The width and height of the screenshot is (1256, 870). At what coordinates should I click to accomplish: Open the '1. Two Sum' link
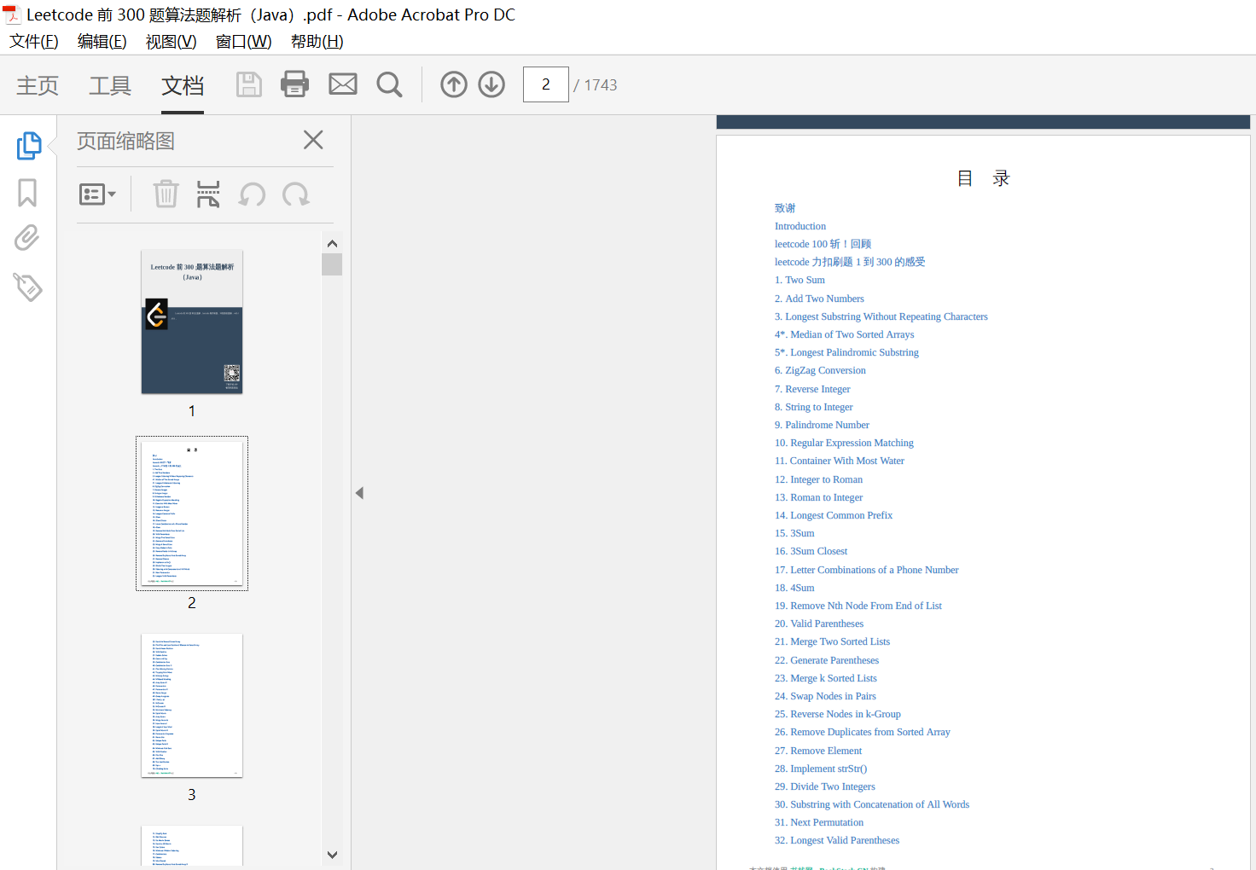pyautogui.click(x=800, y=280)
